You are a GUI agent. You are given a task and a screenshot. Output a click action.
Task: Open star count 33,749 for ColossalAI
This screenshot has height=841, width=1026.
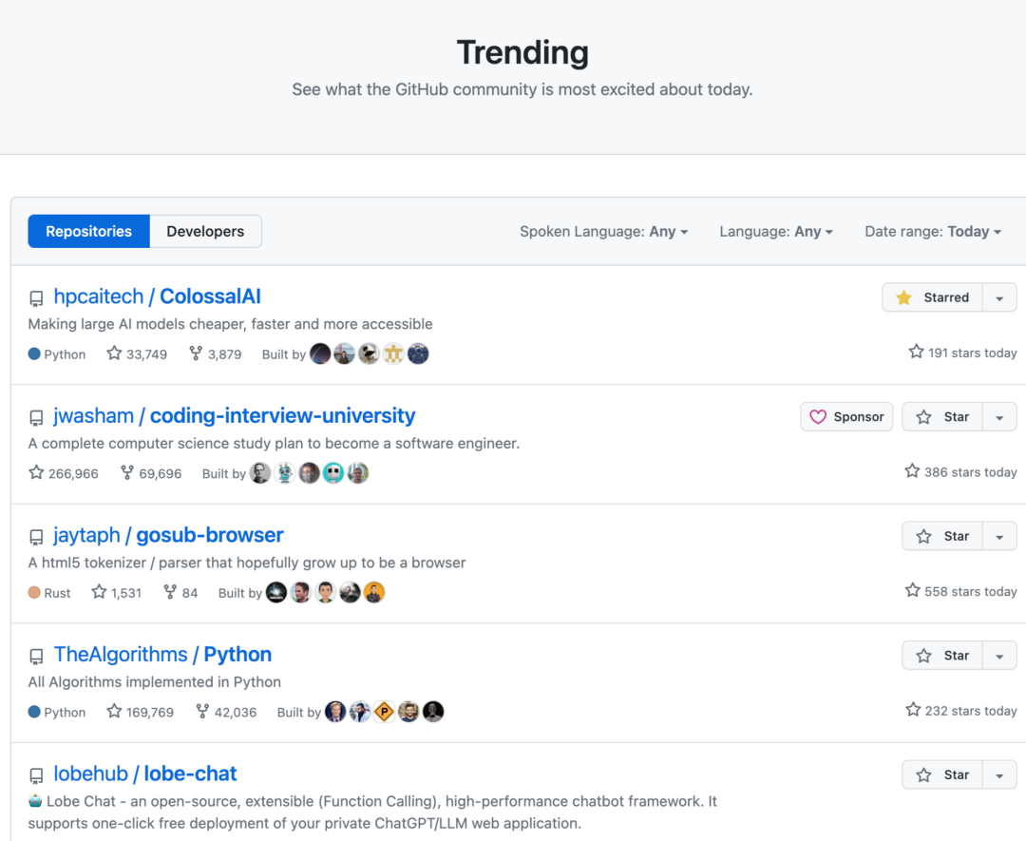coord(137,354)
